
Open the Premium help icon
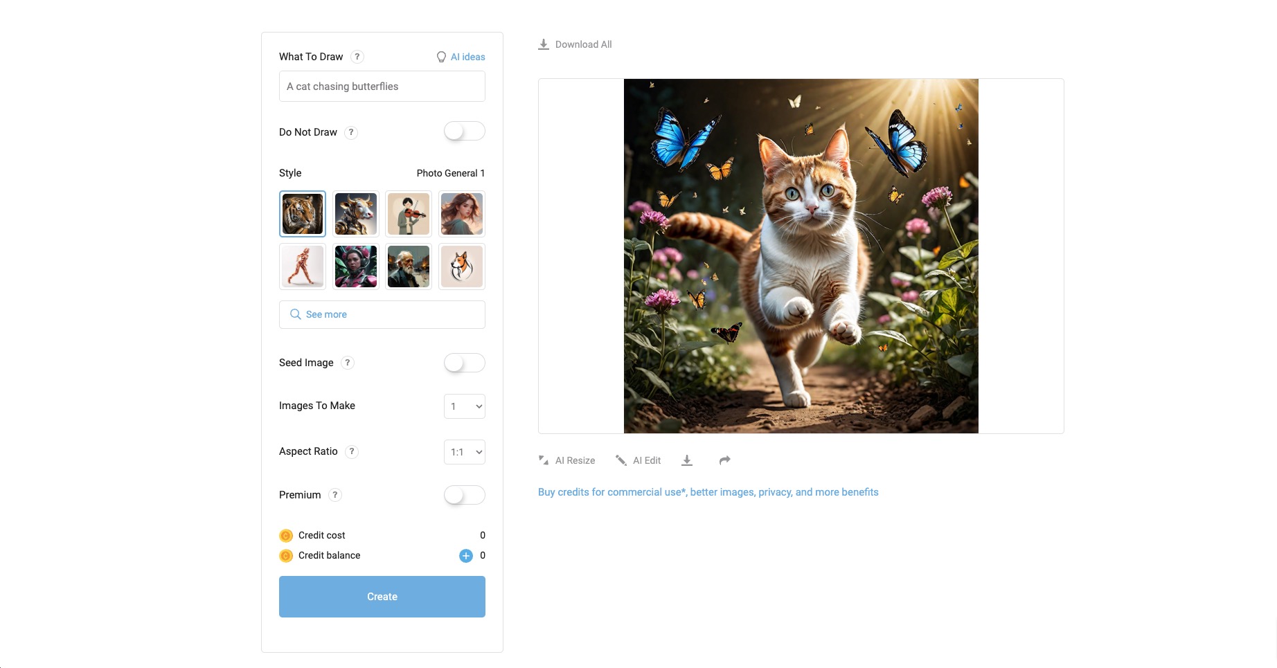pos(335,495)
